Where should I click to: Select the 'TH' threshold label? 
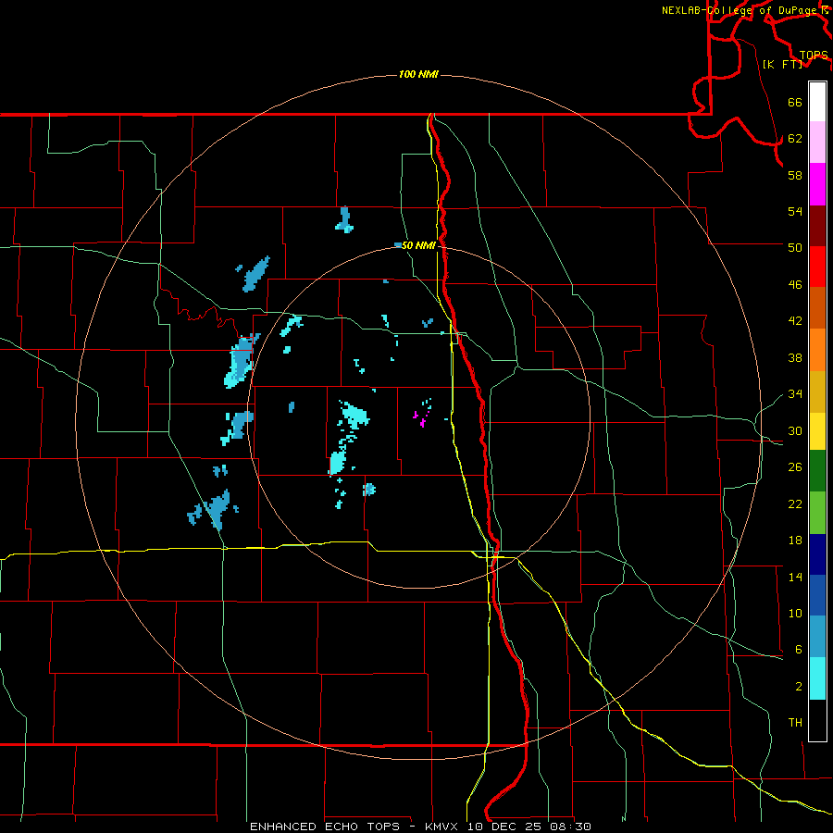tap(795, 722)
